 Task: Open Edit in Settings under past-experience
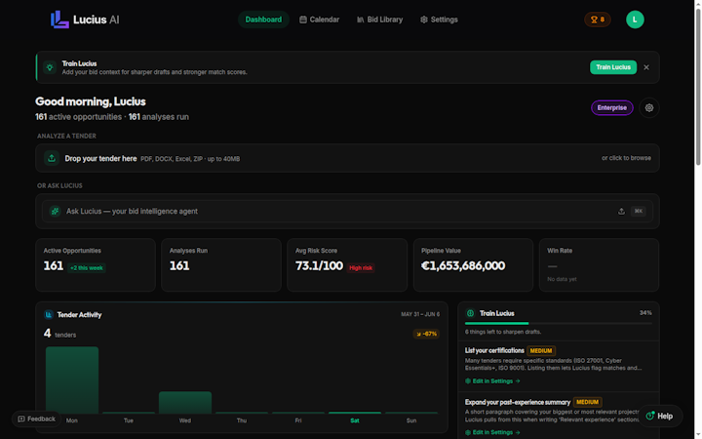(492, 432)
